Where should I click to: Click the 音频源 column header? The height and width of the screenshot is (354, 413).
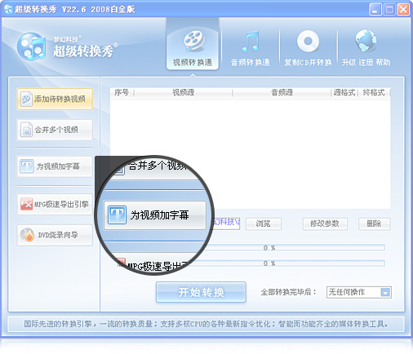click(x=282, y=92)
